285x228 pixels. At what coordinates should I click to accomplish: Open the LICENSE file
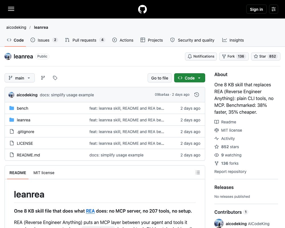(x=25, y=143)
